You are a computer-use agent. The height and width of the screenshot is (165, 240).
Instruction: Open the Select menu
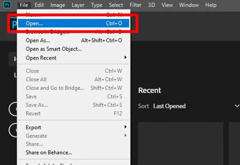[116, 5]
